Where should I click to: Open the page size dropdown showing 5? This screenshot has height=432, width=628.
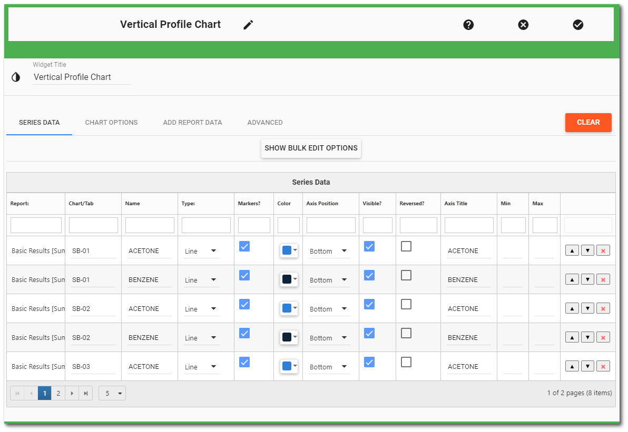pos(112,393)
